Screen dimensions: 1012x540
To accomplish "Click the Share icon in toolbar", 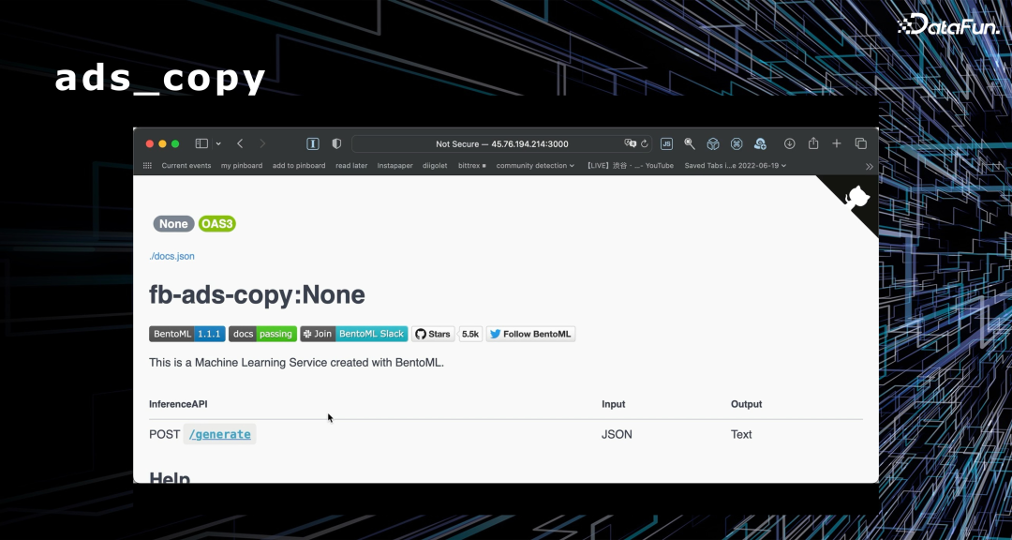I will point(813,143).
